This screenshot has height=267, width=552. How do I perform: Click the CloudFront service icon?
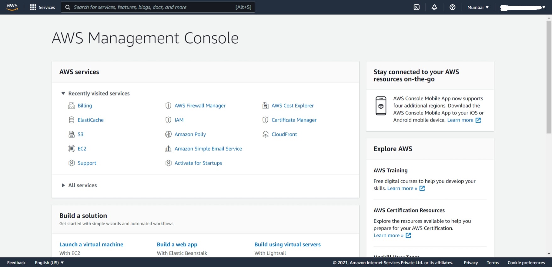tap(265, 134)
